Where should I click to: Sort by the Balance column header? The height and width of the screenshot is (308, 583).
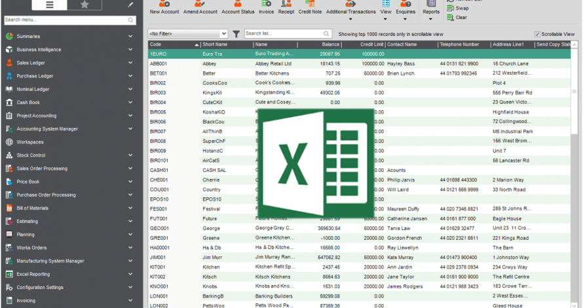[x=320, y=45]
